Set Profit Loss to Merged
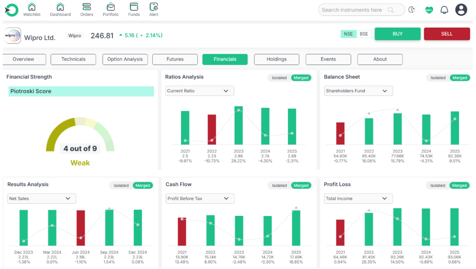Viewport: 476px width, 269px height. (x=459, y=185)
